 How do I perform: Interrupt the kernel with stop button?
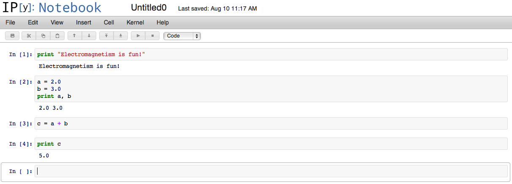pyautogui.click(x=152, y=36)
